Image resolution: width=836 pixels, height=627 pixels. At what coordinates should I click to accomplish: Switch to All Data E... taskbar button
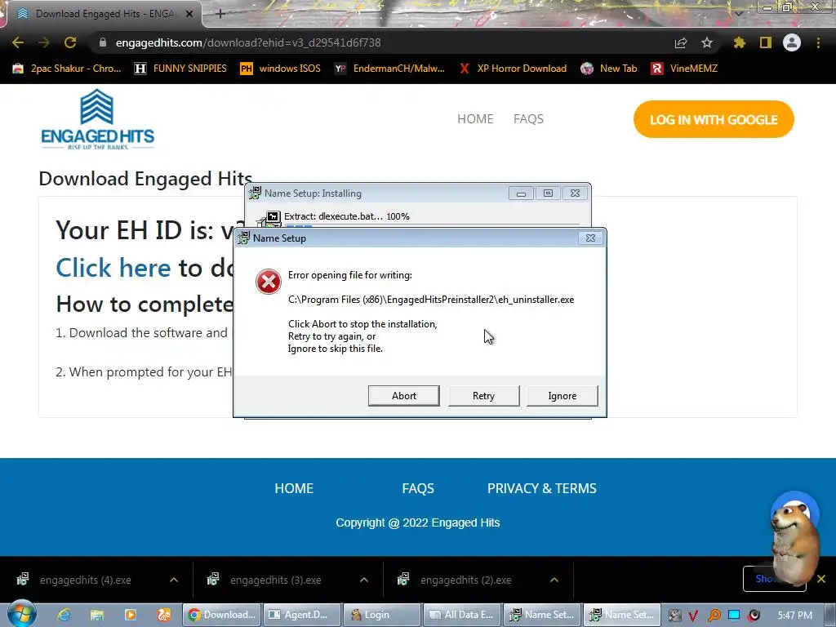[x=462, y=615]
